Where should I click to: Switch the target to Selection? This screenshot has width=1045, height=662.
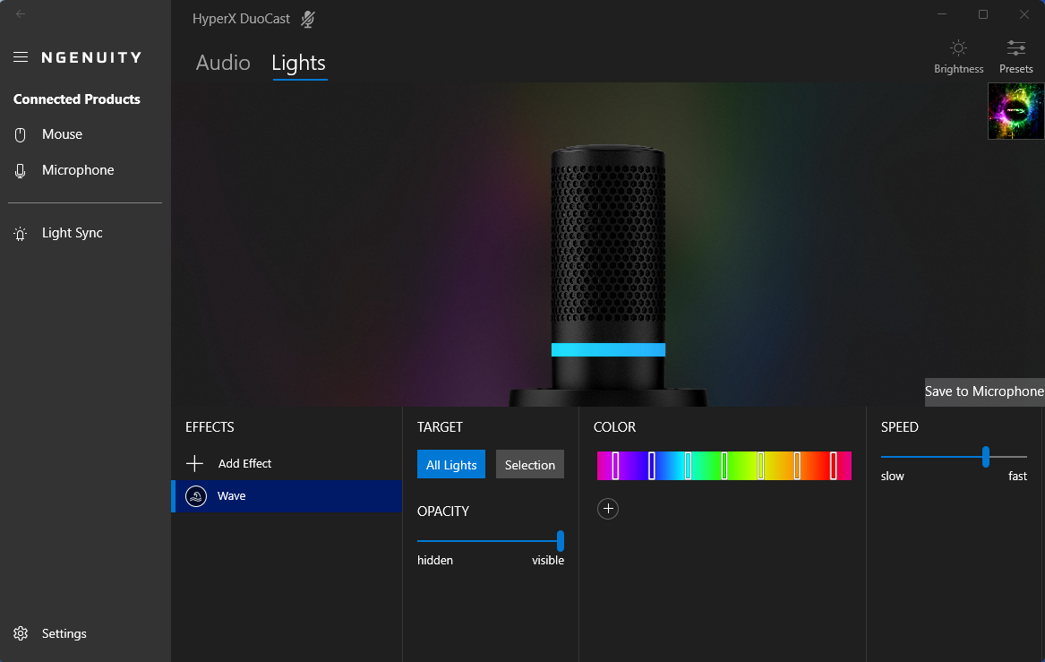[530, 465]
